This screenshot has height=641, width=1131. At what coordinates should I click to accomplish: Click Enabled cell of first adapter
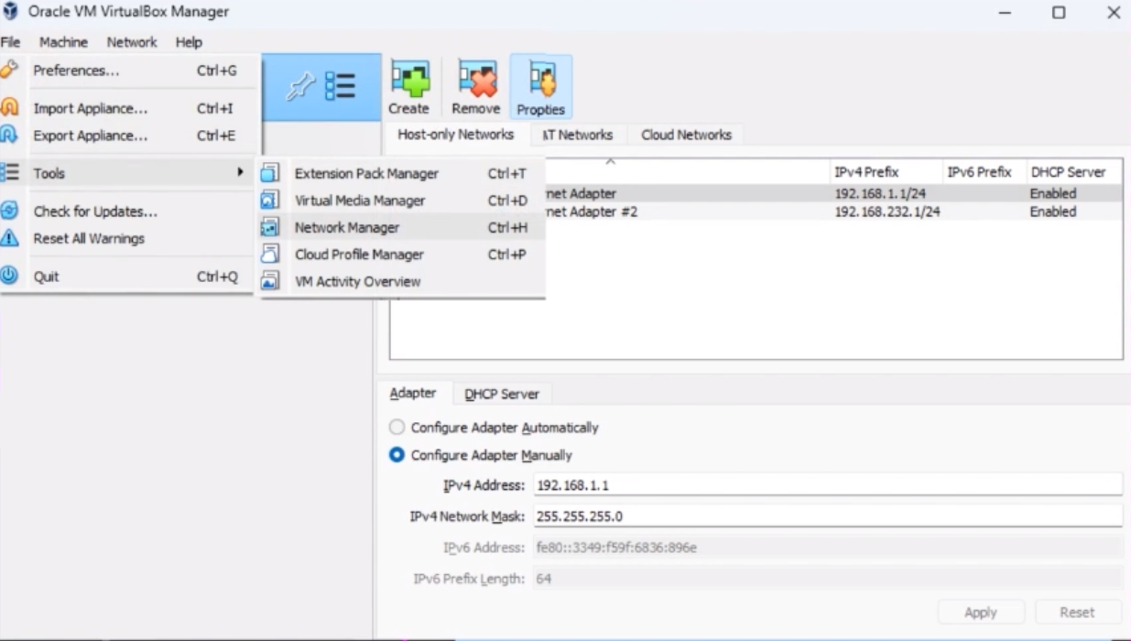pyautogui.click(x=1052, y=193)
